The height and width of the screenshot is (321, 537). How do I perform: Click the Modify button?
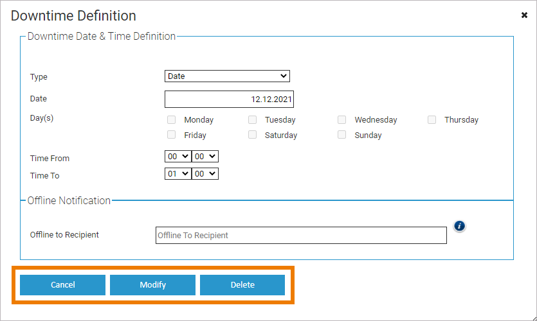tap(152, 285)
